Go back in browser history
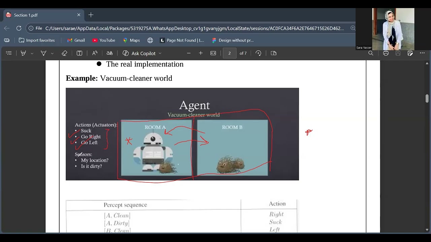 (x=7, y=28)
